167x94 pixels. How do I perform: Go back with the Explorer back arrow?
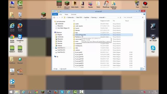[x=54, y=17]
